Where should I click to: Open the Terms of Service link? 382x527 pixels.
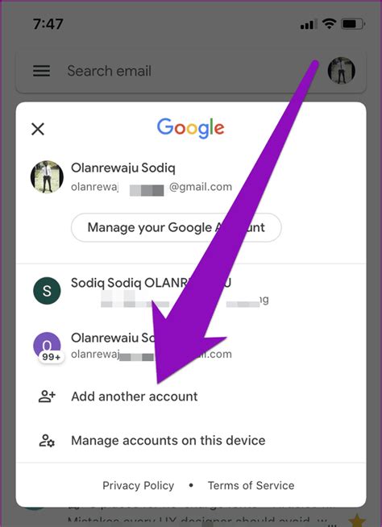(251, 485)
